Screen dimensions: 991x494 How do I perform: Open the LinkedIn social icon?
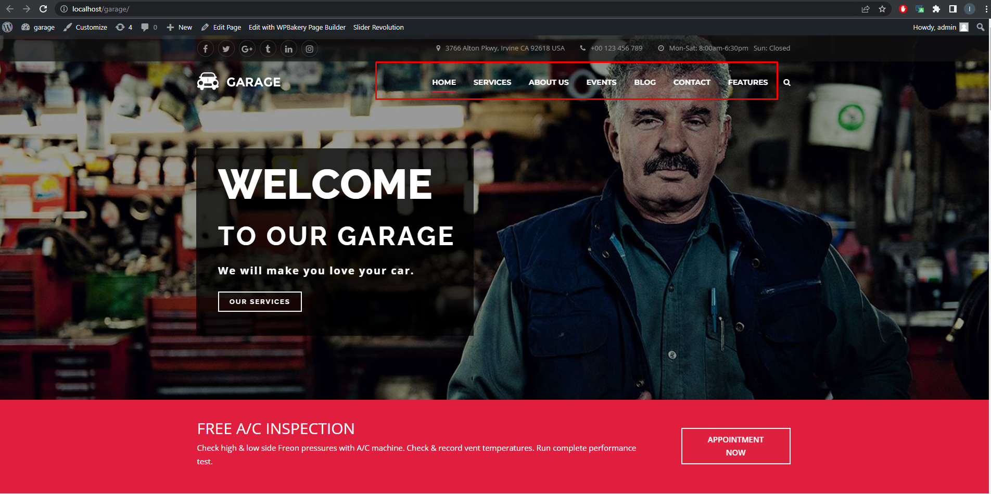[289, 49]
